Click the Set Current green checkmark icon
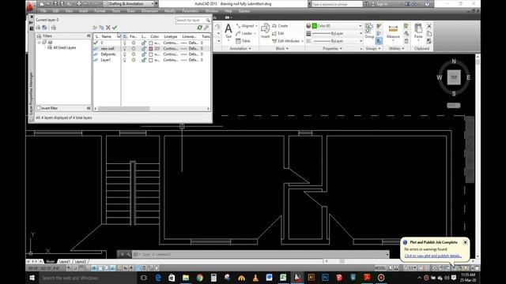506x284 pixels. 115,28
